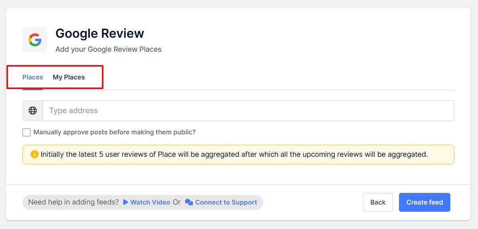Image resolution: width=478 pixels, height=229 pixels.
Task: Click the chat bubbles support icon
Action: click(x=189, y=203)
